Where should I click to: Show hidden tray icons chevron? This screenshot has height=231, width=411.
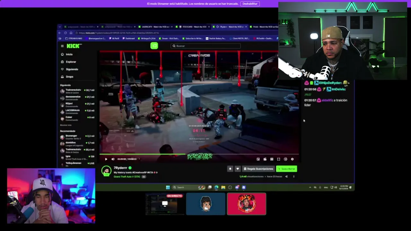310,187
